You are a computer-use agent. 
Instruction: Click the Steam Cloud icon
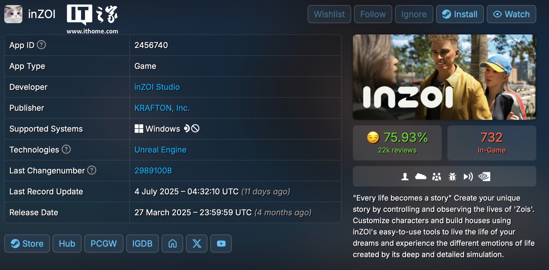click(421, 176)
